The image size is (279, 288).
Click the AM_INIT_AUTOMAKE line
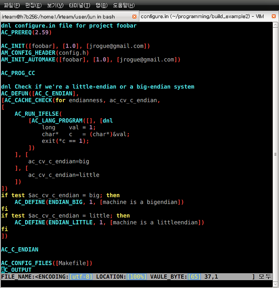91,60
